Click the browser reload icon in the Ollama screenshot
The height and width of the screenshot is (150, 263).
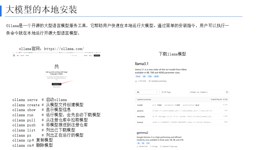click(x=16, y=53)
